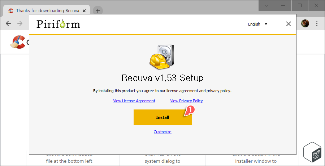Click the Recuva hard drive helmet icon
The width and height of the screenshot is (325, 166).
[162, 57]
